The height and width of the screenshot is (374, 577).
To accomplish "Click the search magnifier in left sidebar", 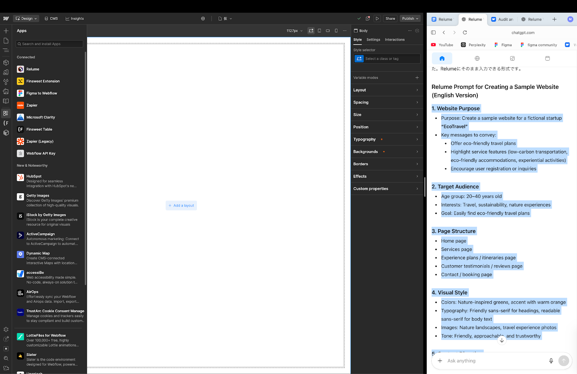I will 6,358.
